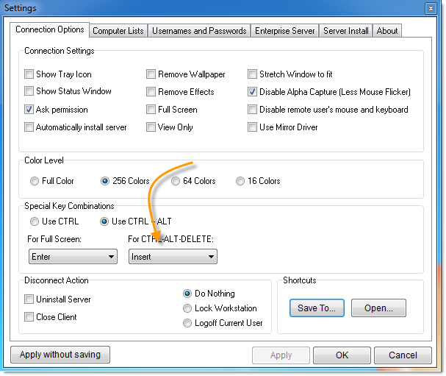Select the Full Color radio button
This screenshot has height=376, width=446.
coord(35,181)
